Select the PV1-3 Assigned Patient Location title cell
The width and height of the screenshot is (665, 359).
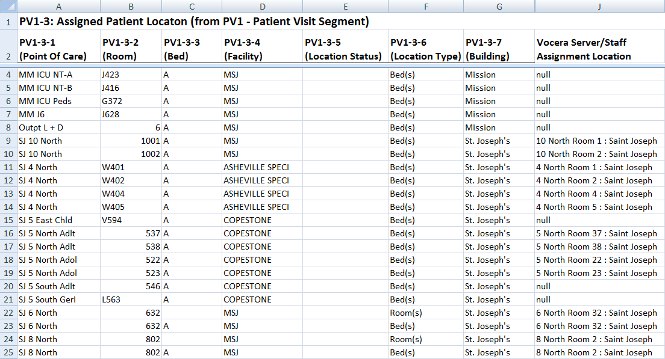[x=193, y=22]
